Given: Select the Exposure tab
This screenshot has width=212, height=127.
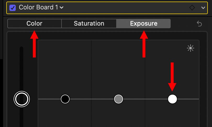Looking at the screenshot, I should (143, 24).
